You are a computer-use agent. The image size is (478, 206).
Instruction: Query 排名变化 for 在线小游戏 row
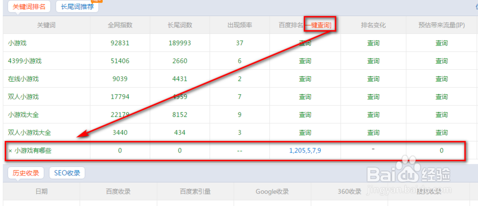click(373, 79)
